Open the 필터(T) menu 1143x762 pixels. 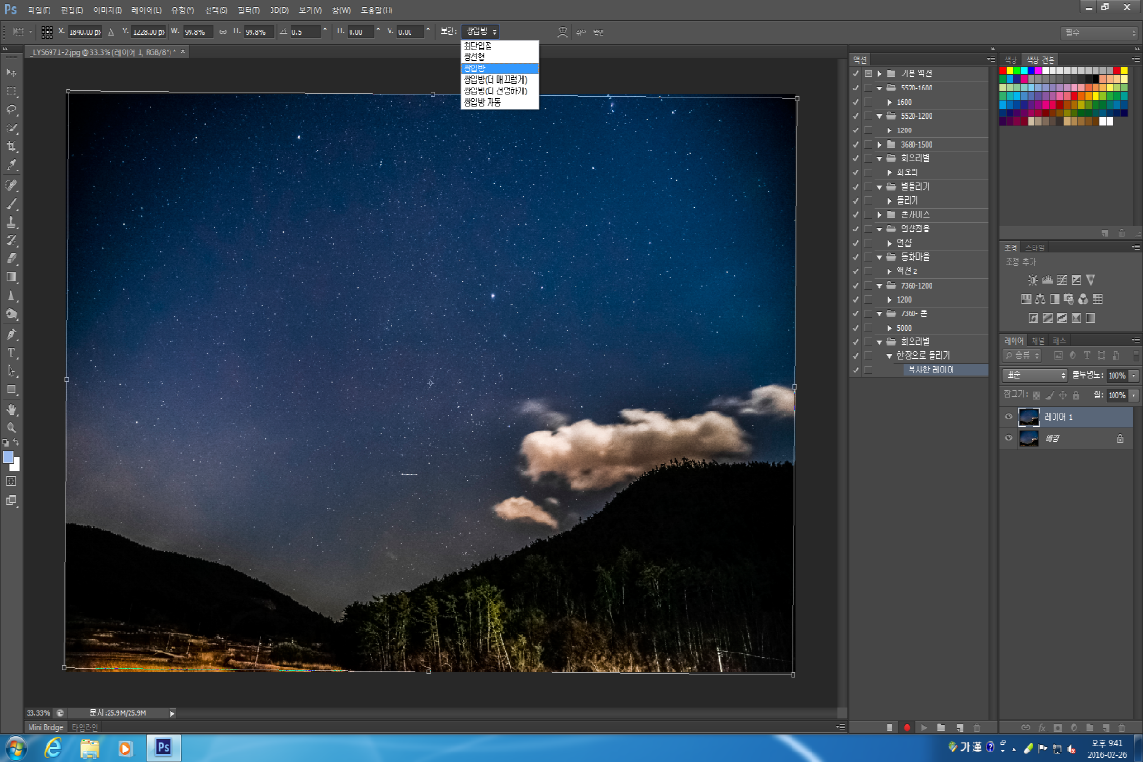[247, 10]
